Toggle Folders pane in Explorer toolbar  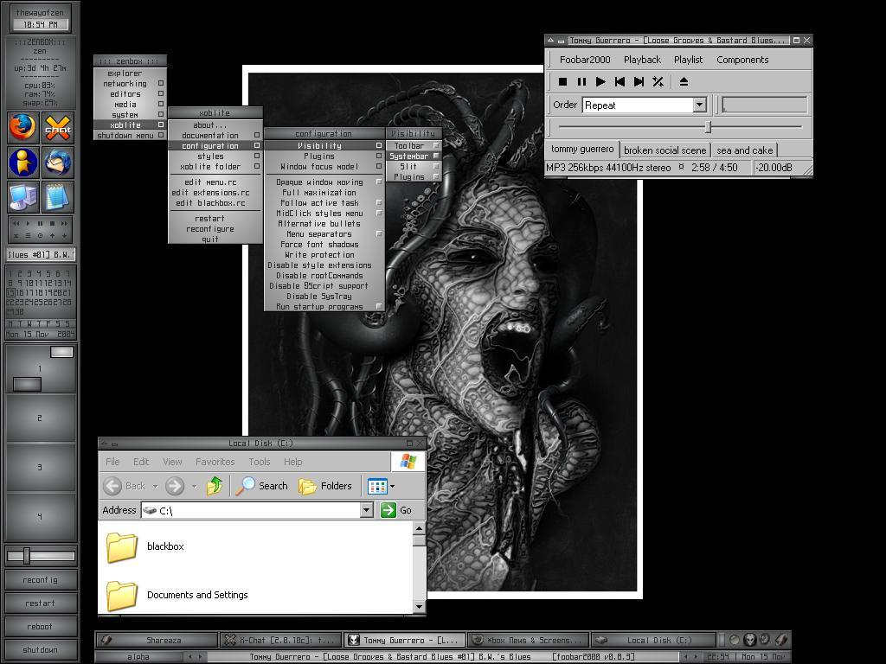click(325, 486)
